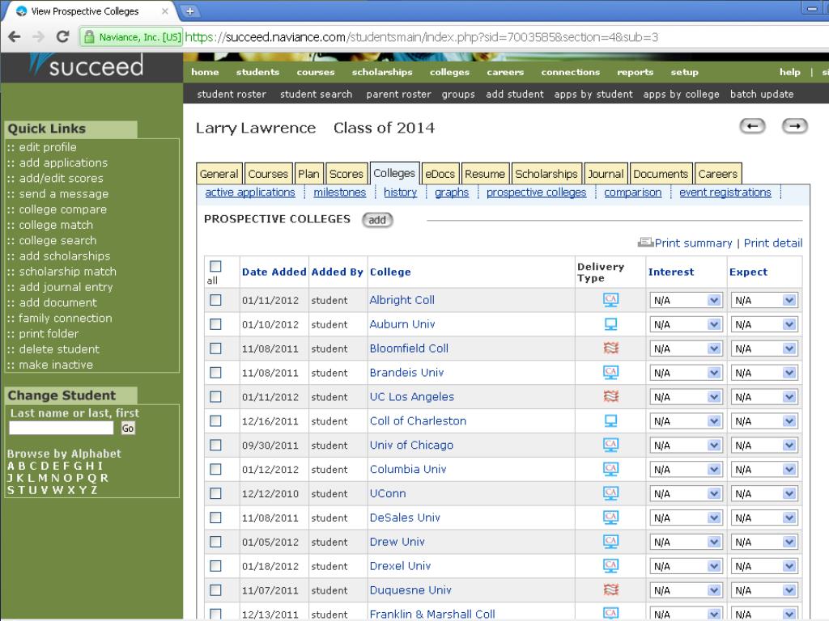Click Duquesne Univ delivery type icon

coord(610,589)
